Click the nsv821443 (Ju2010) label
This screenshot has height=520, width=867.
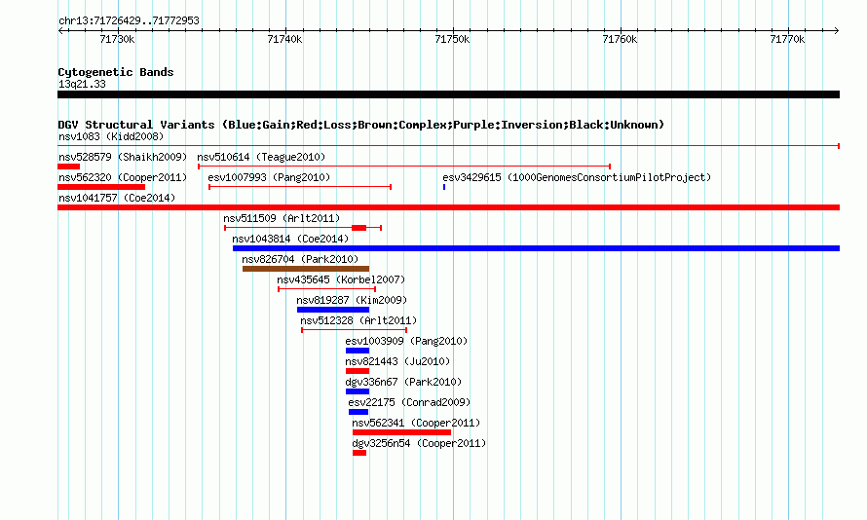(x=397, y=361)
